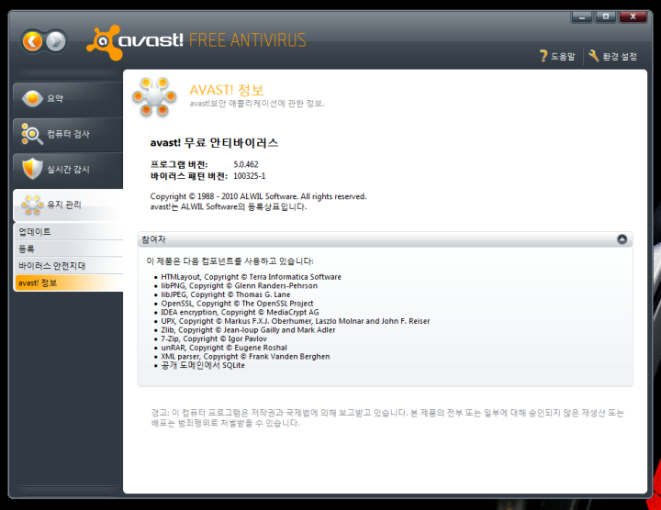
Task: Click the ALWIL Software copyright text
Action: click(x=258, y=196)
